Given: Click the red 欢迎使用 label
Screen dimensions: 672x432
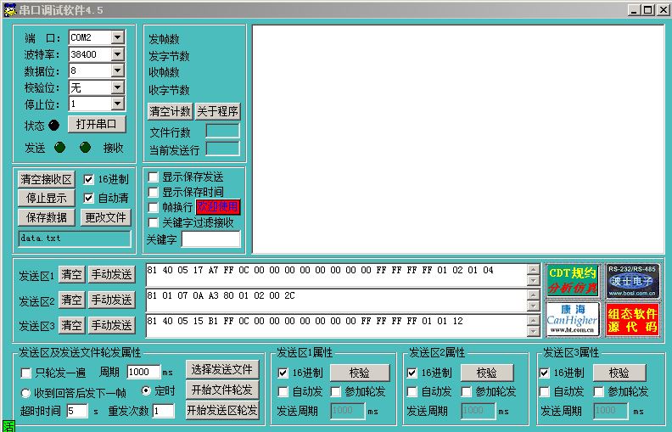Looking at the screenshot, I should click(x=218, y=207).
